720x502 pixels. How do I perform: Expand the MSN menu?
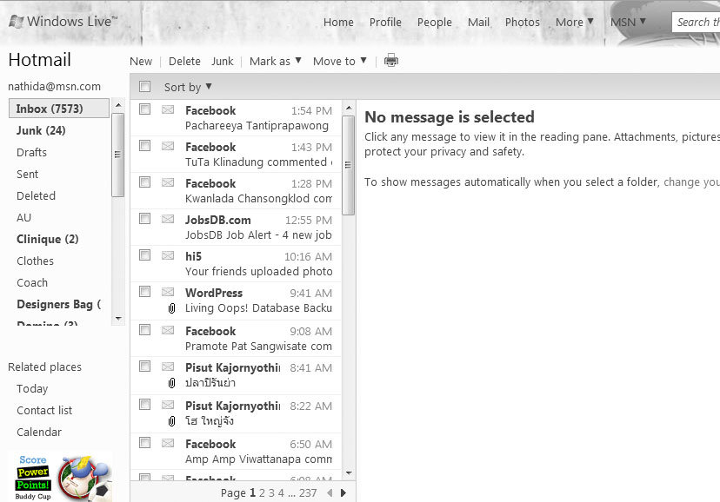pyautogui.click(x=628, y=22)
